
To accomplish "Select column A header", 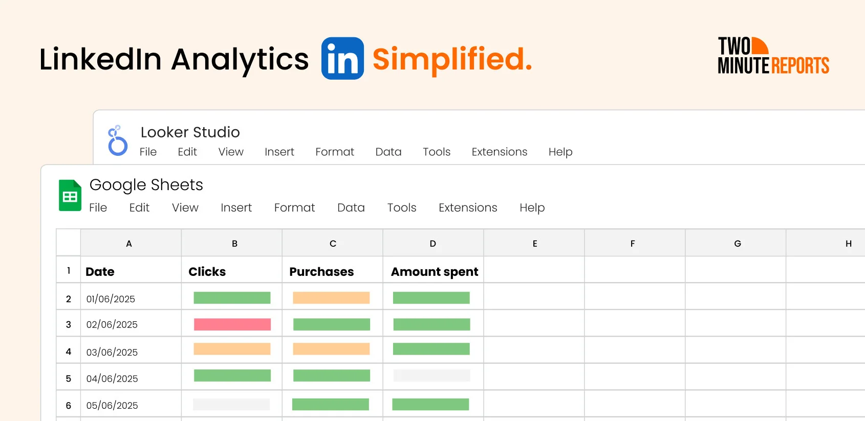I will (x=131, y=243).
